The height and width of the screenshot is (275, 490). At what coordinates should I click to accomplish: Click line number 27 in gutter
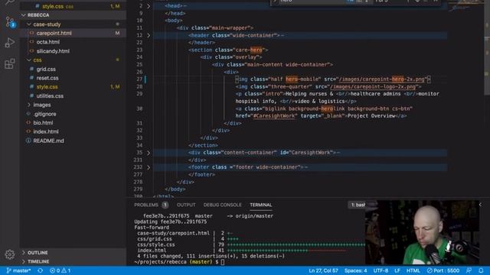[x=139, y=79]
